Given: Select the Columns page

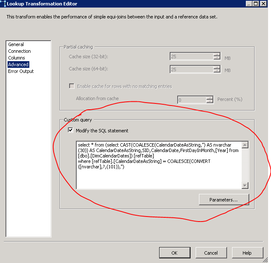Looking at the screenshot, I should coord(16,58).
